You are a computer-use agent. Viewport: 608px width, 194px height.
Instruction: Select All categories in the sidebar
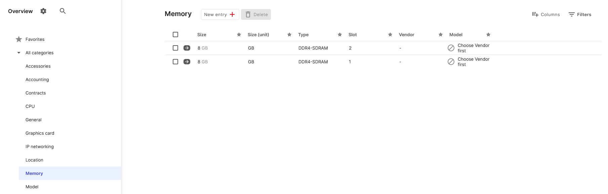pyautogui.click(x=39, y=53)
